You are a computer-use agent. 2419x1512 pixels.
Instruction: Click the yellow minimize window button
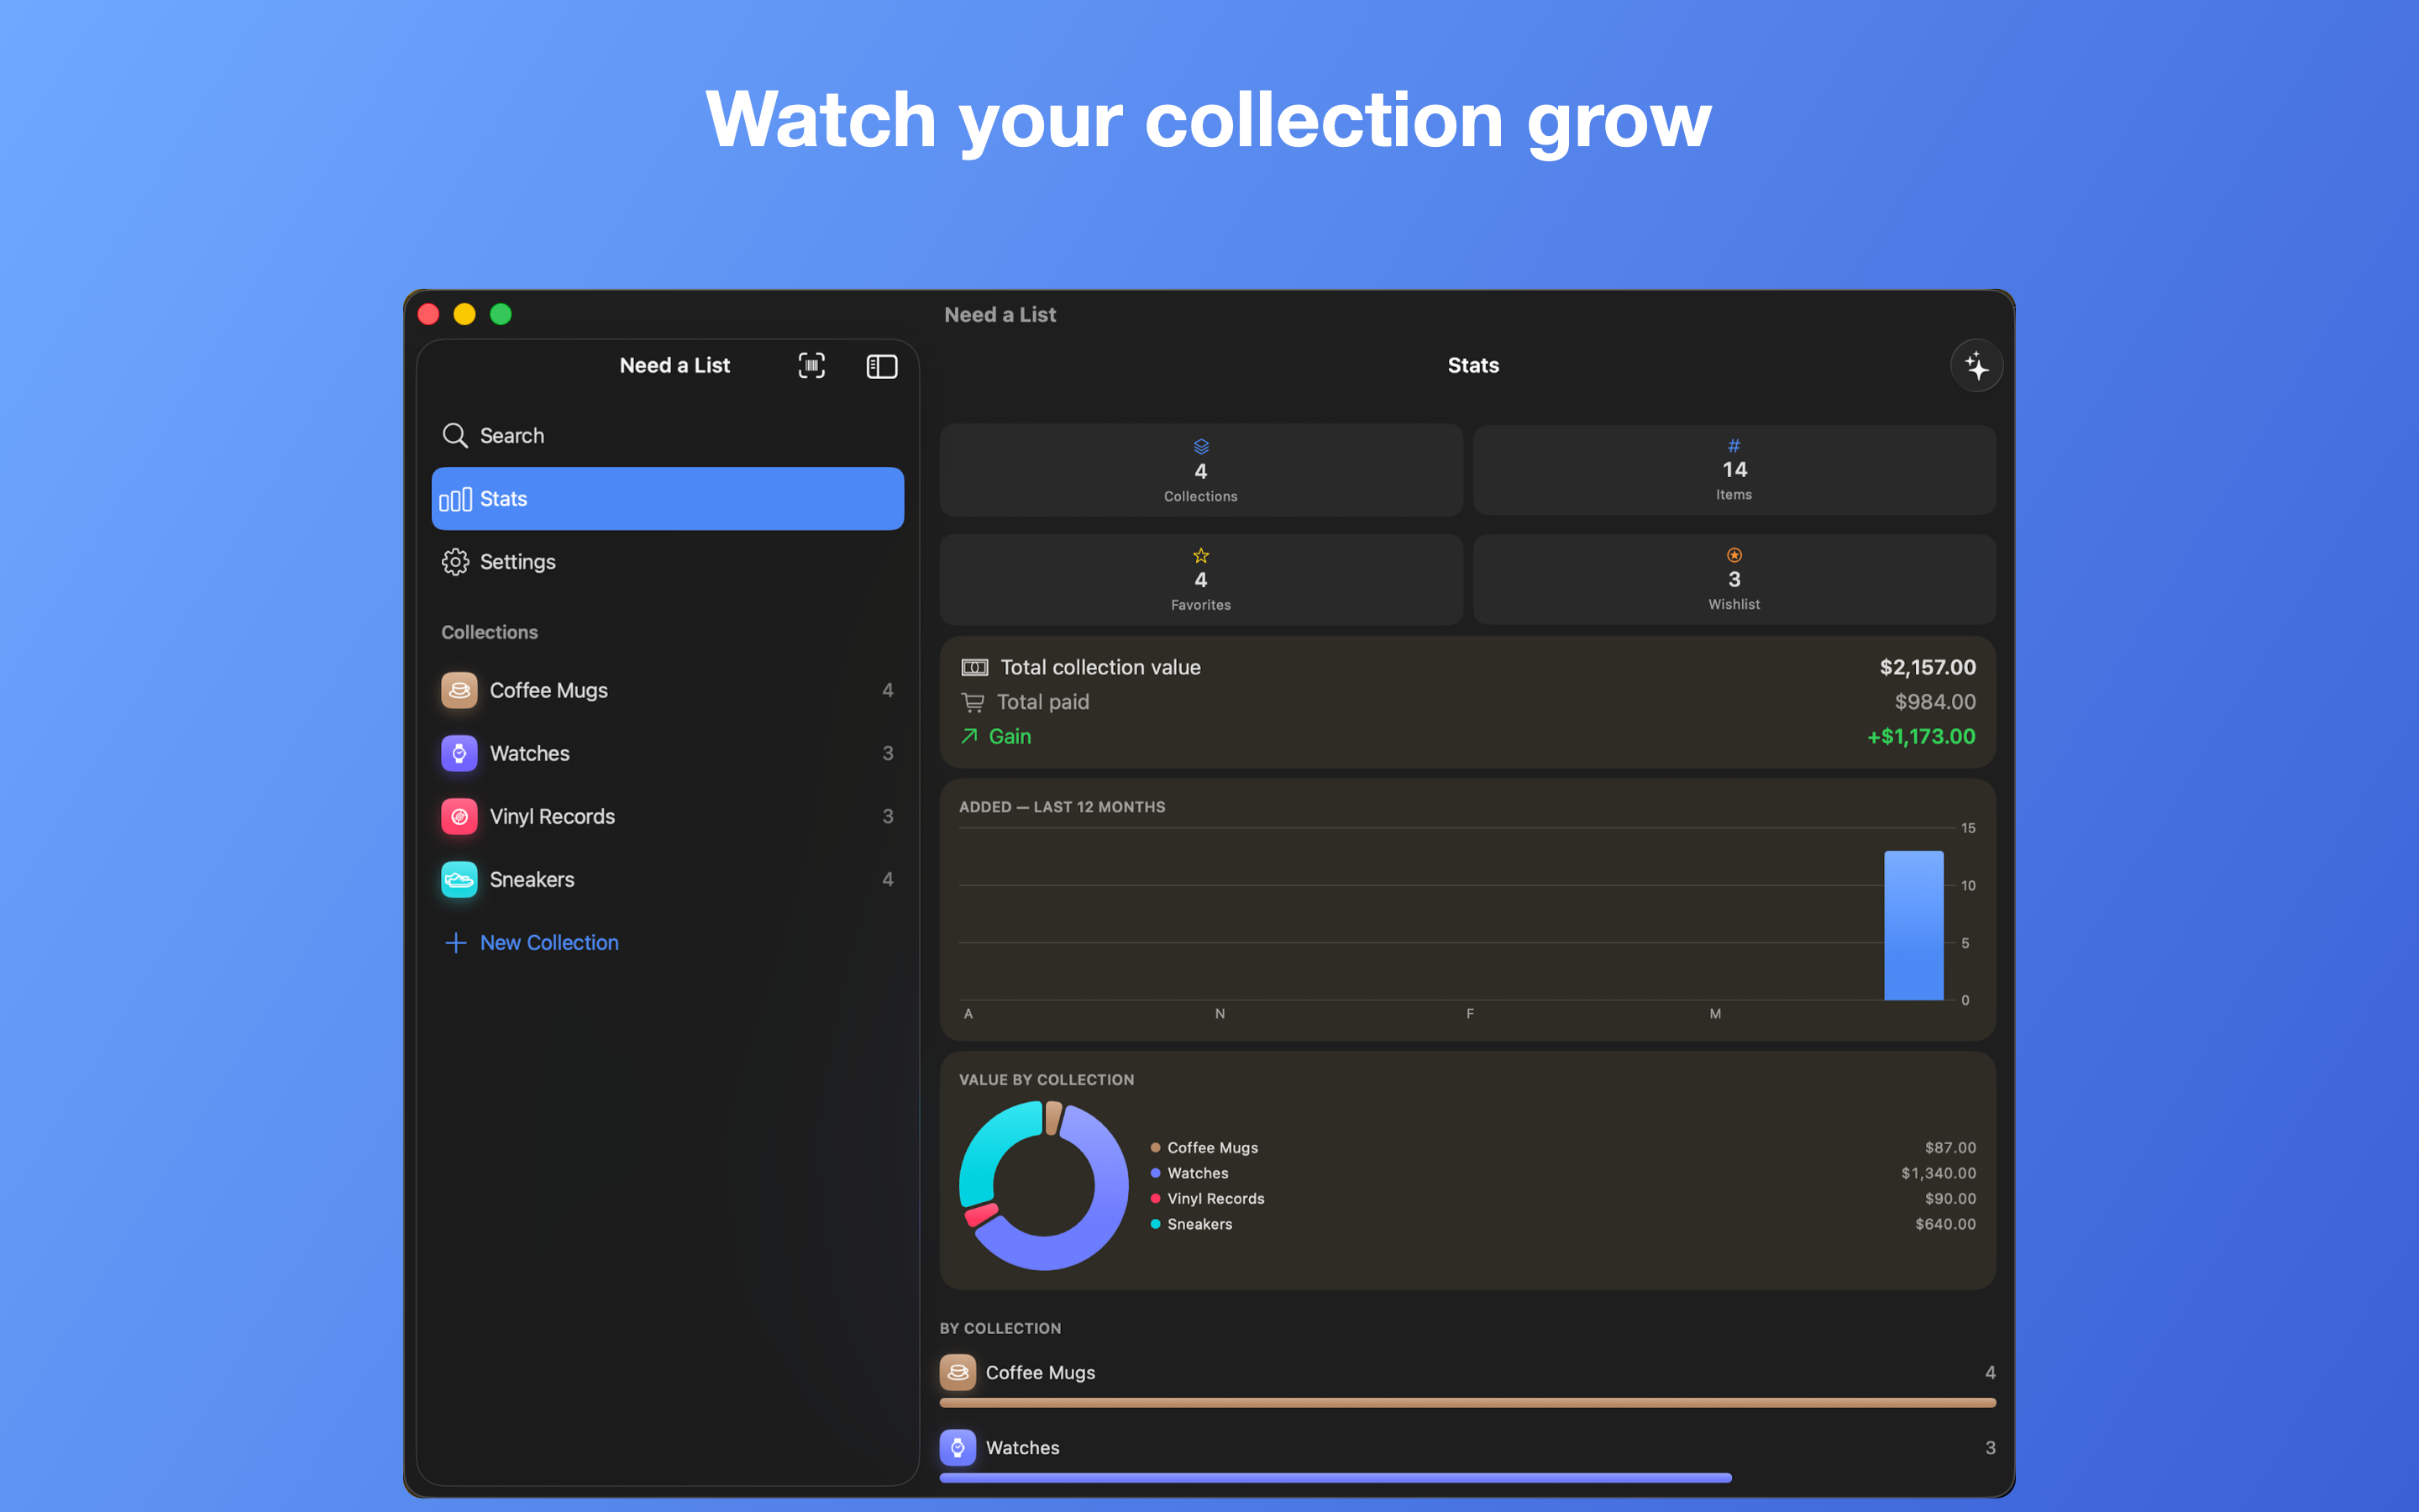(x=464, y=314)
